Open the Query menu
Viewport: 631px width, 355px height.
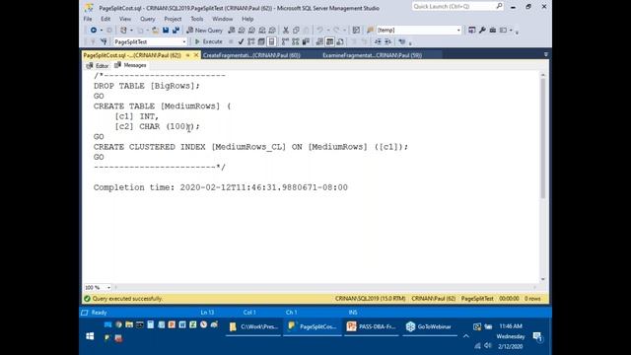pyautogui.click(x=147, y=19)
